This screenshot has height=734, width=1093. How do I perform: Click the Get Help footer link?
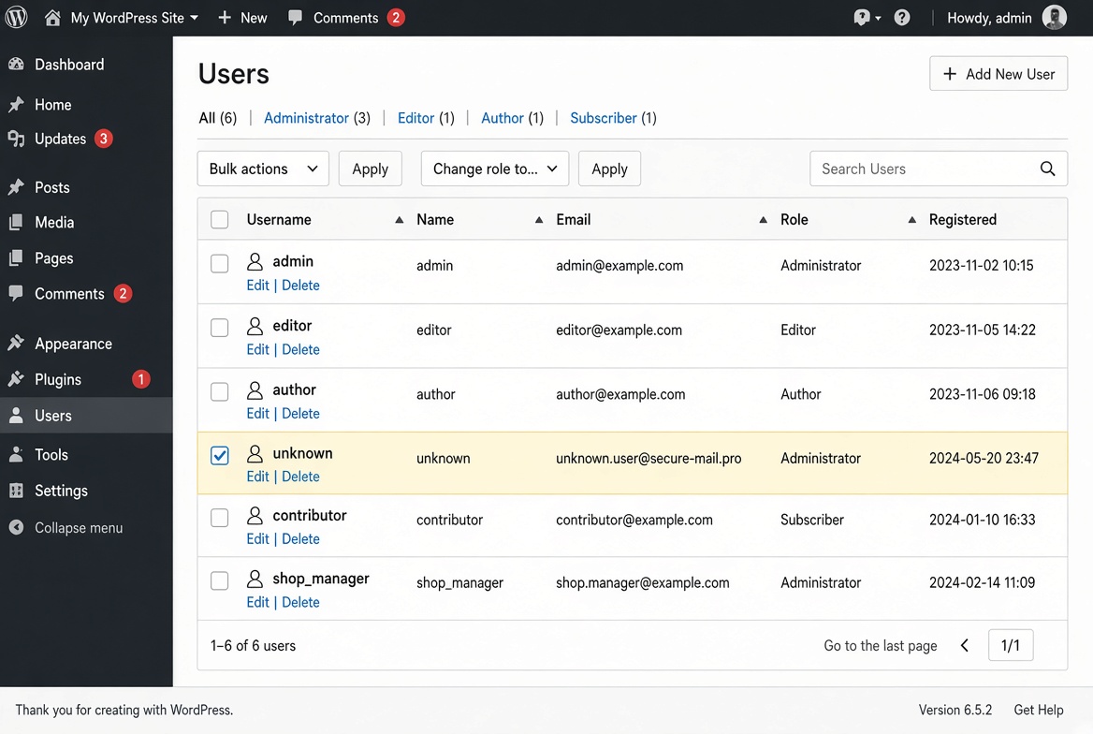point(1039,710)
